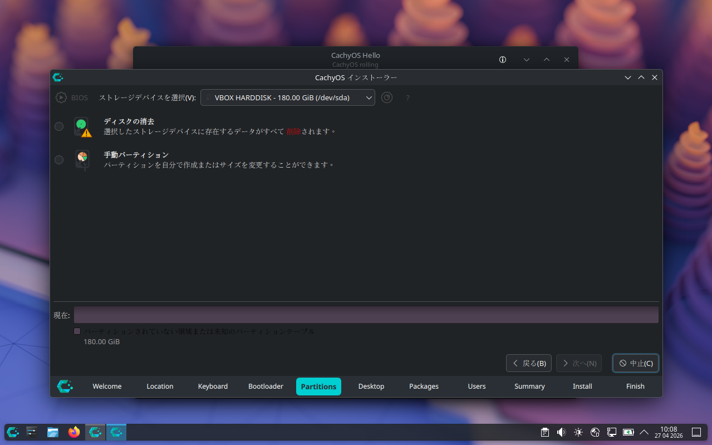Viewport: 712px width, 445px height.
Task: Expand the hidden system tray icons arrow
Action: pyautogui.click(x=644, y=432)
